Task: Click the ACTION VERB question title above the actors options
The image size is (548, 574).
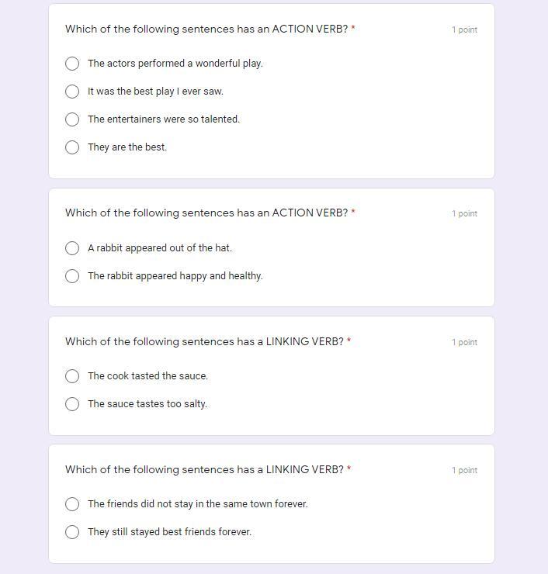Action: 206,29
